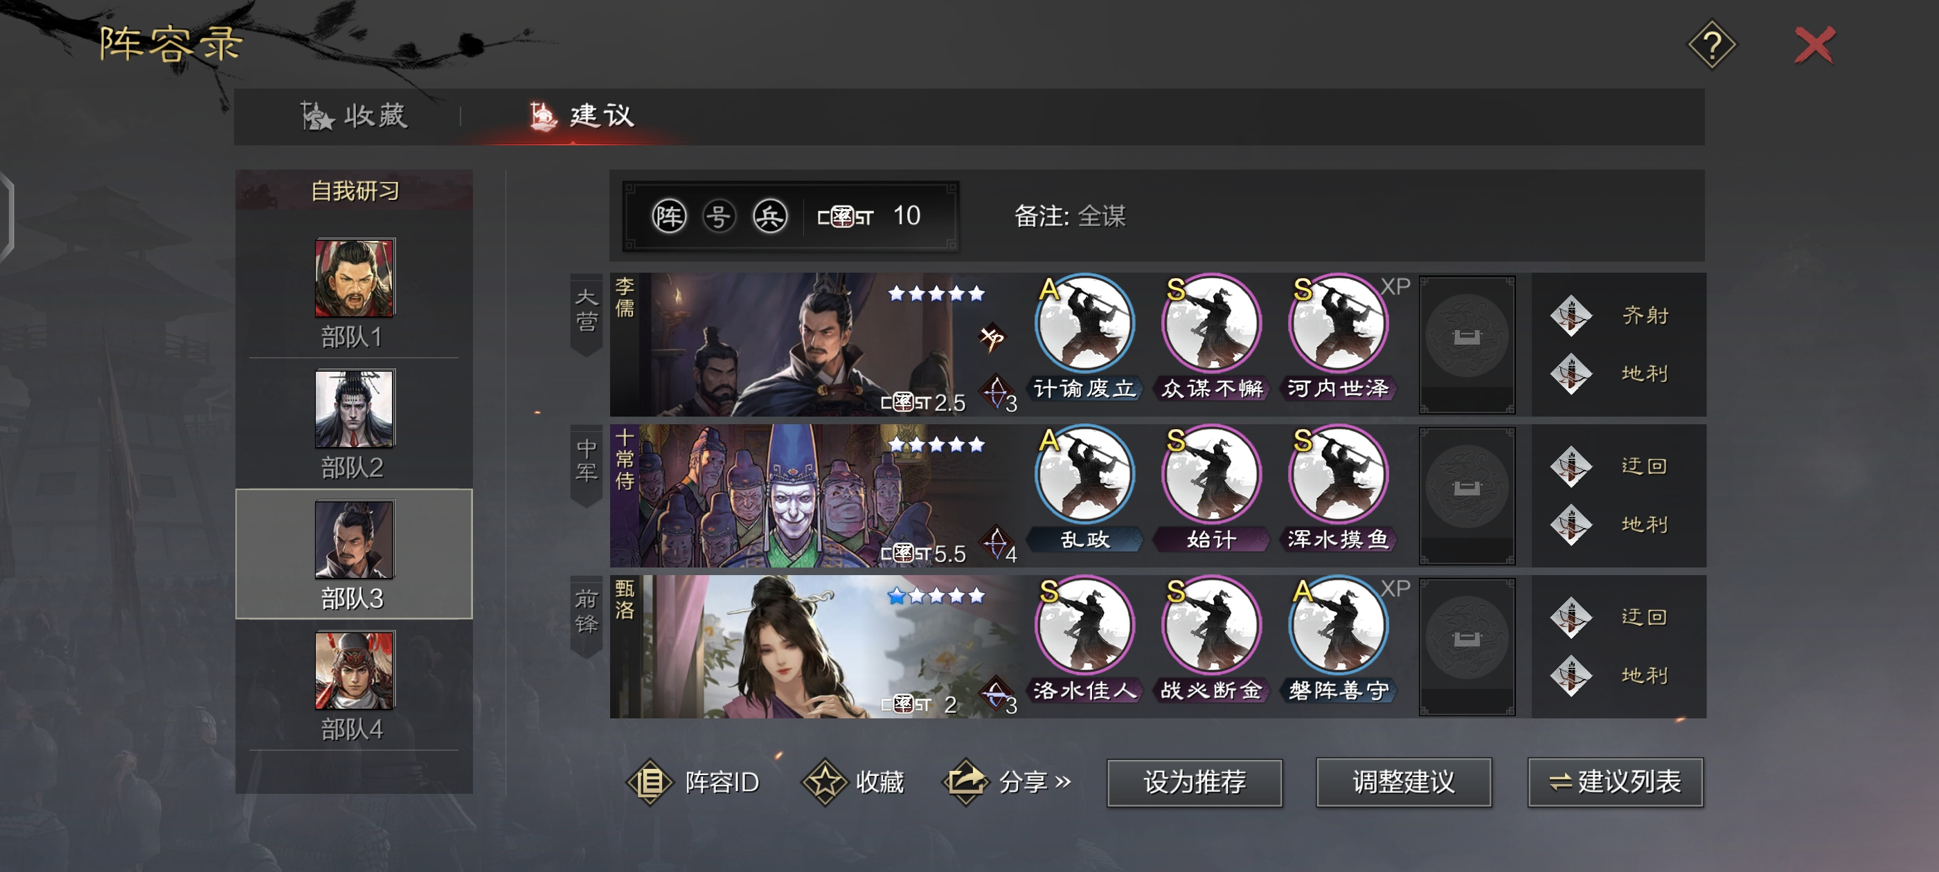The width and height of the screenshot is (1939, 872).
Task: Open 甄洛 general card
Action: (815, 647)
